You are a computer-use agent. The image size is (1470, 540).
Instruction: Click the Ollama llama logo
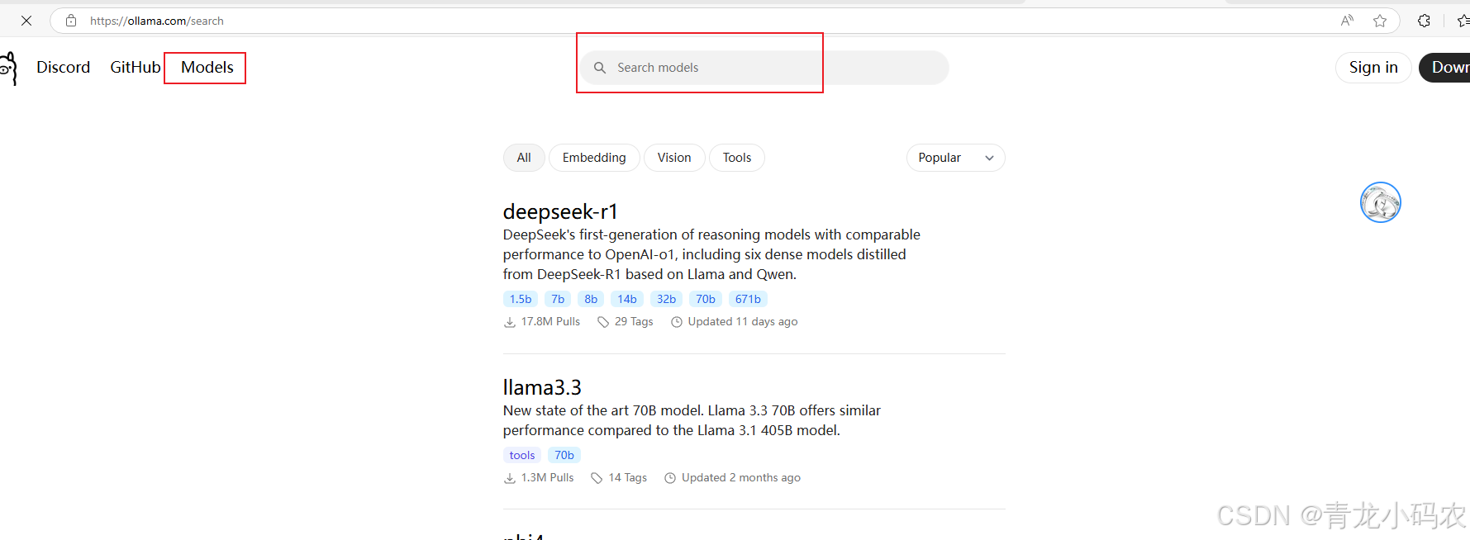(8, 68)
